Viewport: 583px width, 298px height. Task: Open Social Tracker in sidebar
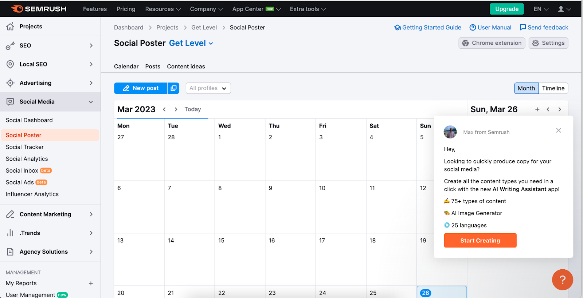25,147
